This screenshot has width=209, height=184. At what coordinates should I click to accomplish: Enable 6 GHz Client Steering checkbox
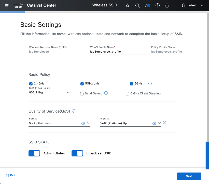coord(128,94)
